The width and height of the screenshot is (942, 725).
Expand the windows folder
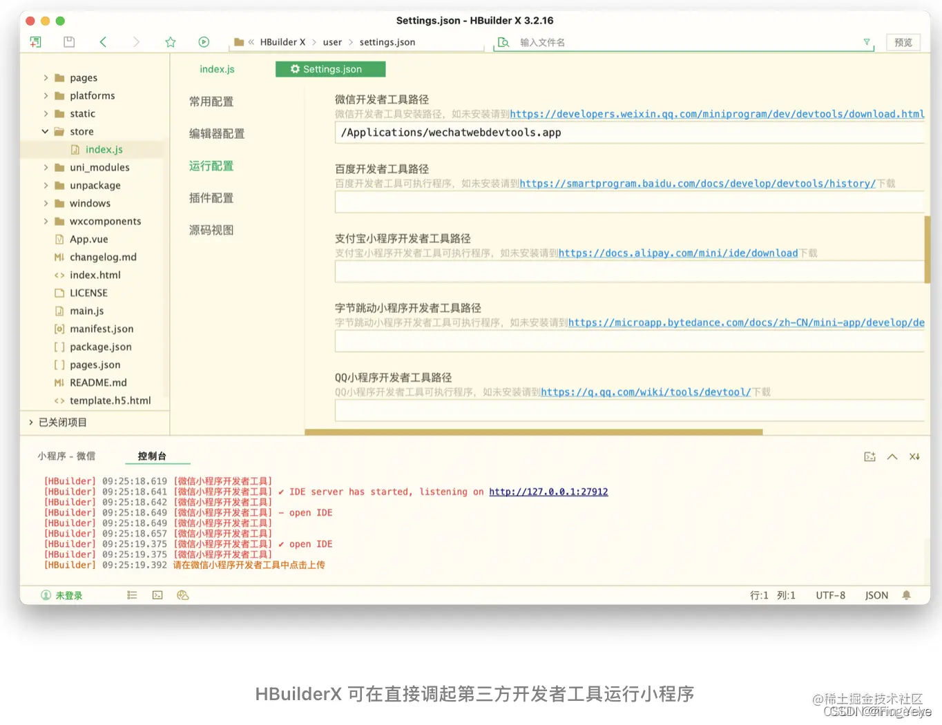tap(46, 204)
